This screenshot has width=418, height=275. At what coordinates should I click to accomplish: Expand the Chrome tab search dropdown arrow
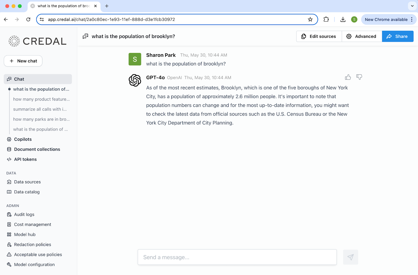[412, 6]
